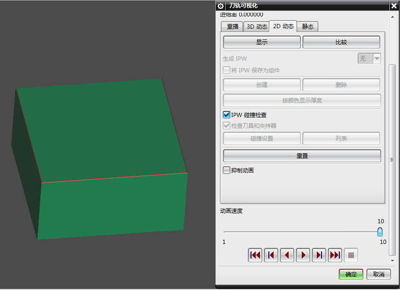The height and width of the screenshot is (290, 400).
Task: Click the rewind to start playback icon
Action: pos(255,255)
